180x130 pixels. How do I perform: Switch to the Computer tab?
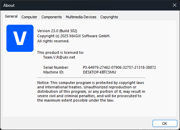[29, 17]
